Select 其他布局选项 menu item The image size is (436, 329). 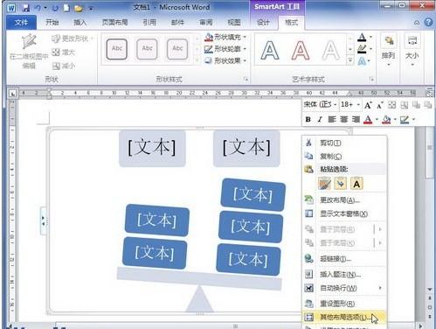[x=344, y=317]
